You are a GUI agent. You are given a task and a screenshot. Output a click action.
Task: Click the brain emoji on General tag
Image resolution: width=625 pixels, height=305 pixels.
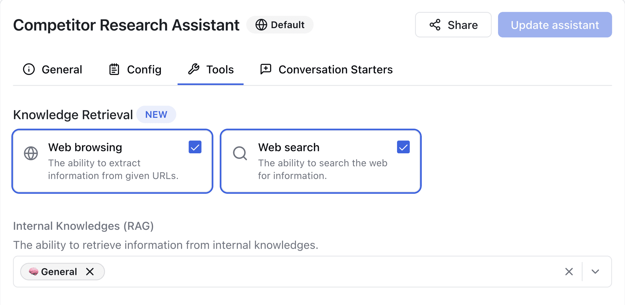coord(34,271)
